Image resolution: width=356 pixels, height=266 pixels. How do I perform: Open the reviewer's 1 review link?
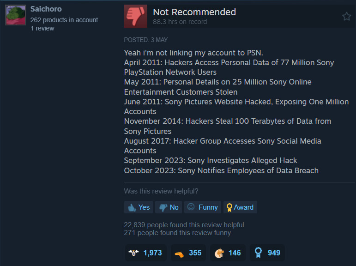42,28
